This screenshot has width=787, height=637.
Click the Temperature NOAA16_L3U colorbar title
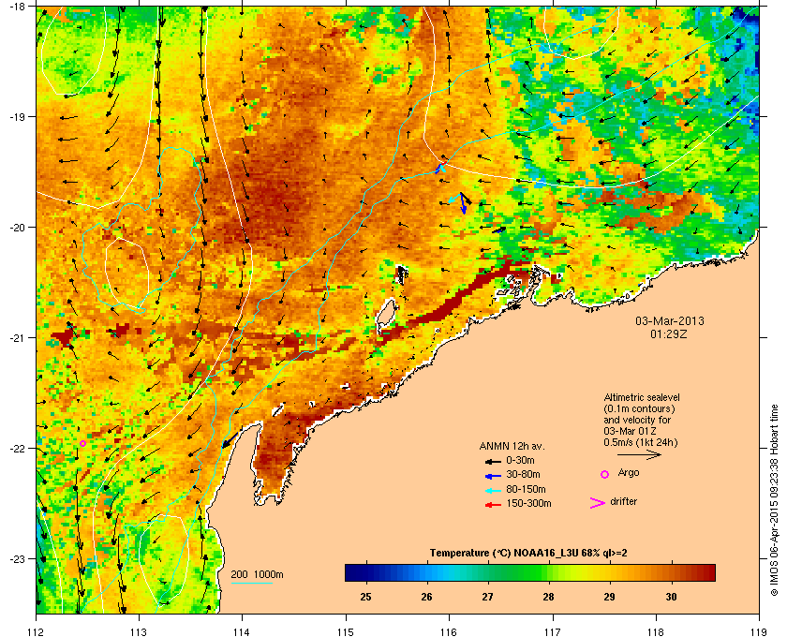[528, 553]
